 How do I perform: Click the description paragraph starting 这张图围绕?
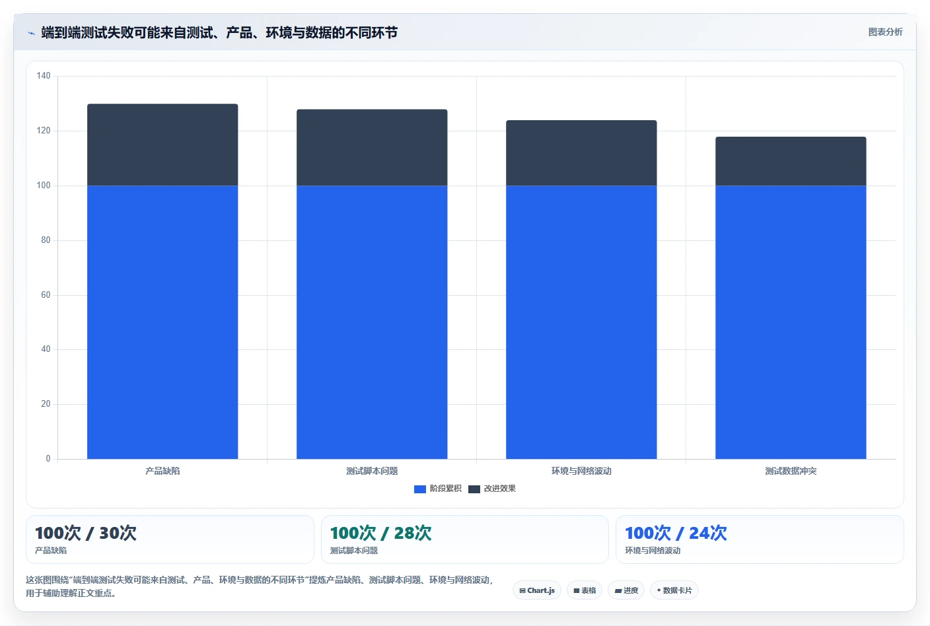tap(260, 586)
